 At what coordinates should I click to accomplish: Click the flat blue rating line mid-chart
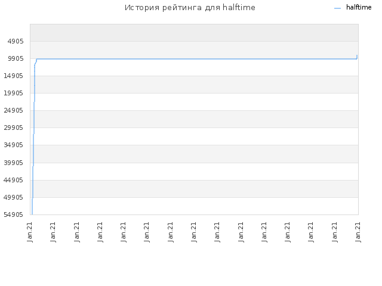pos(195,59)
